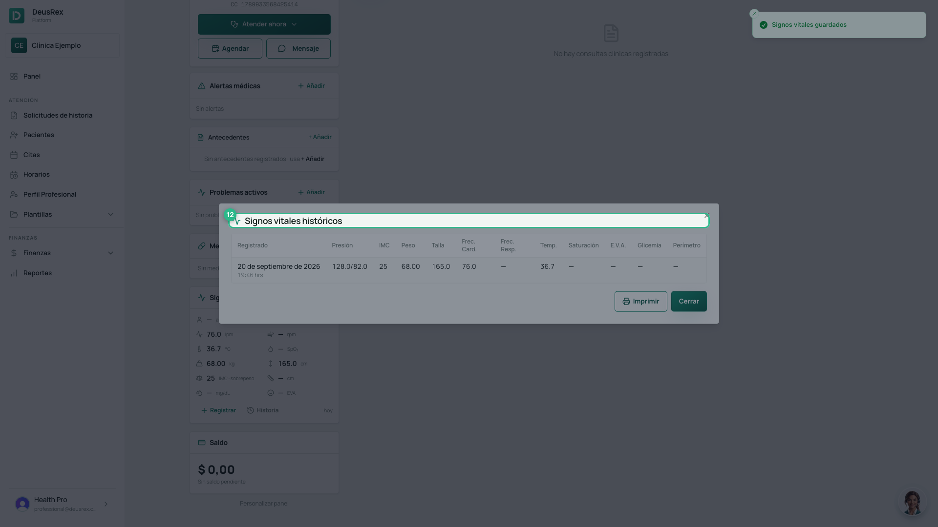This screenshot has width=938, height=527.
Task: Click the printer icon in Imprimir
Action: [x=626, y=302]
